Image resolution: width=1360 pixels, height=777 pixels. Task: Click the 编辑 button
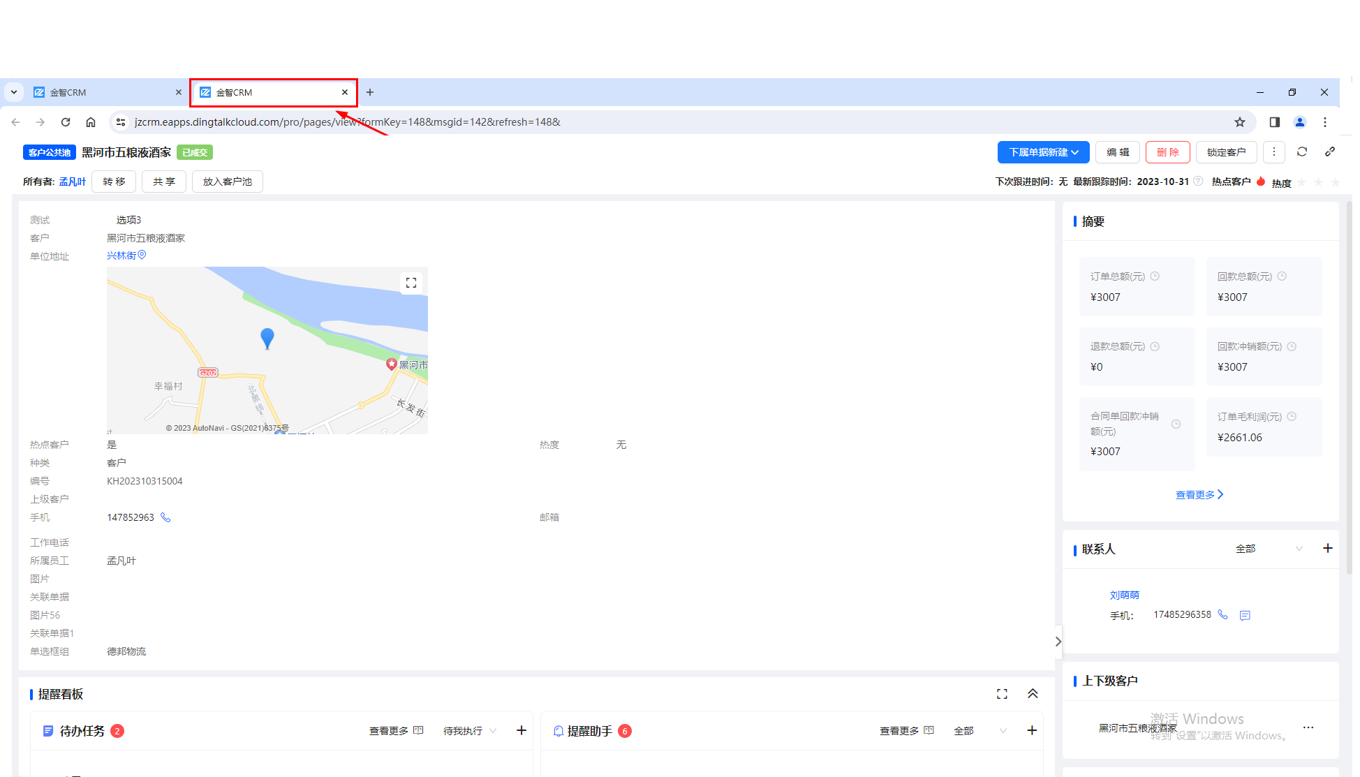[1118, 152]
